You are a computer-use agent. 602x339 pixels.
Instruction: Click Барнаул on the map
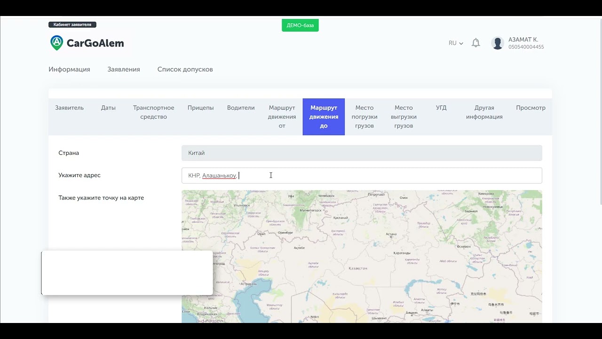[471, 211]
